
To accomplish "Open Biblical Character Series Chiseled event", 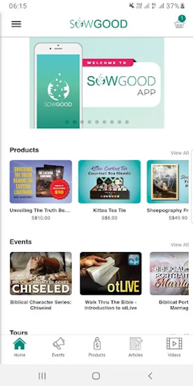I will tap(41, 274).
